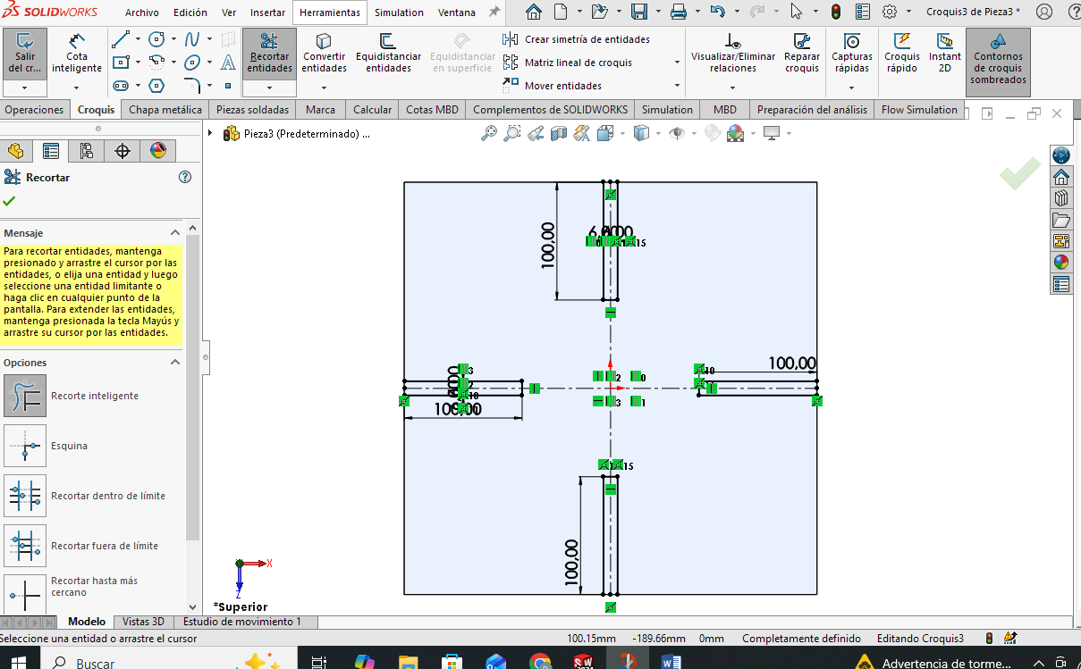1081x669 pixels.
Task: Open the Insertar menu
Action: pos(268,13)
